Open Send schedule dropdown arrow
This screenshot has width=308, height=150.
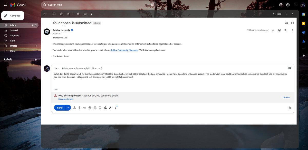tap(68, 108)
